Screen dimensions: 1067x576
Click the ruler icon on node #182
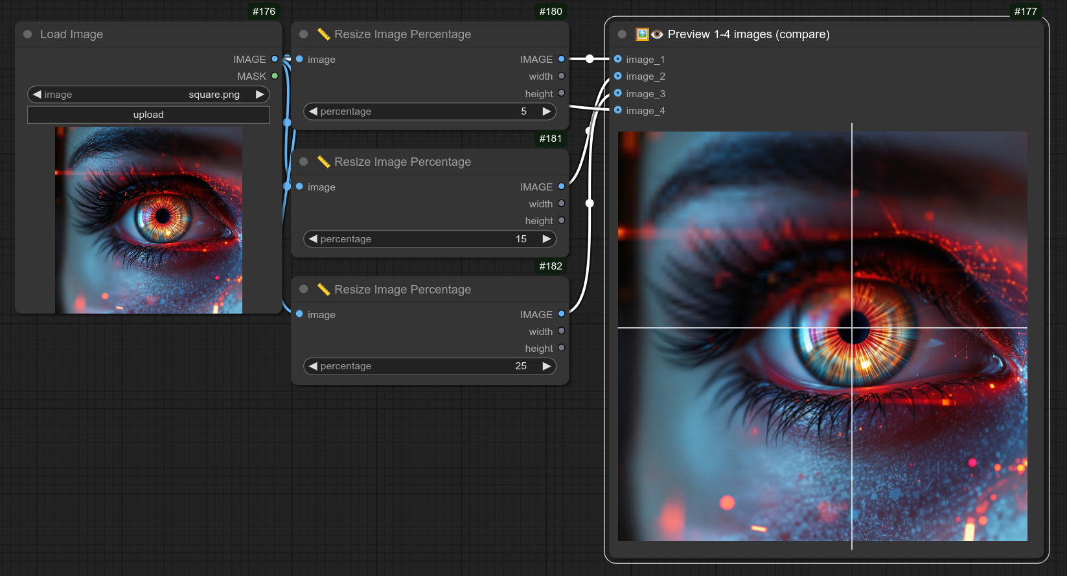[x=323, y=290]
